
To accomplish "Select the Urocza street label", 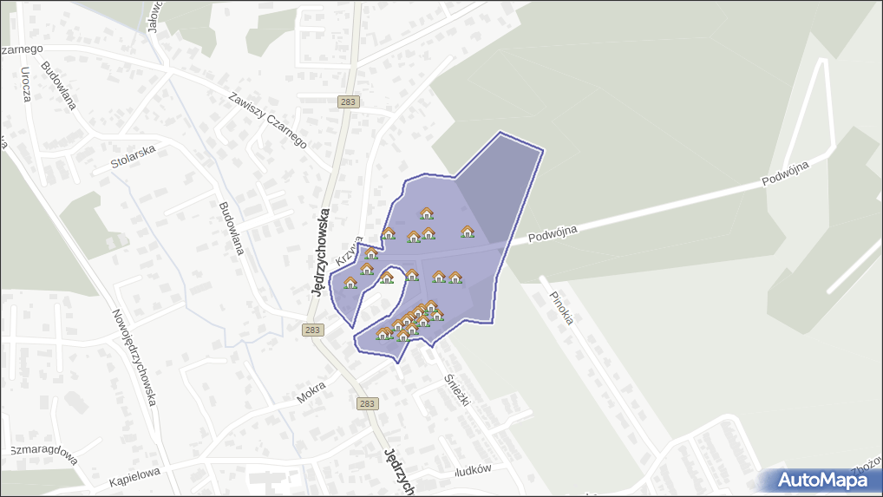I will (26, 84).
